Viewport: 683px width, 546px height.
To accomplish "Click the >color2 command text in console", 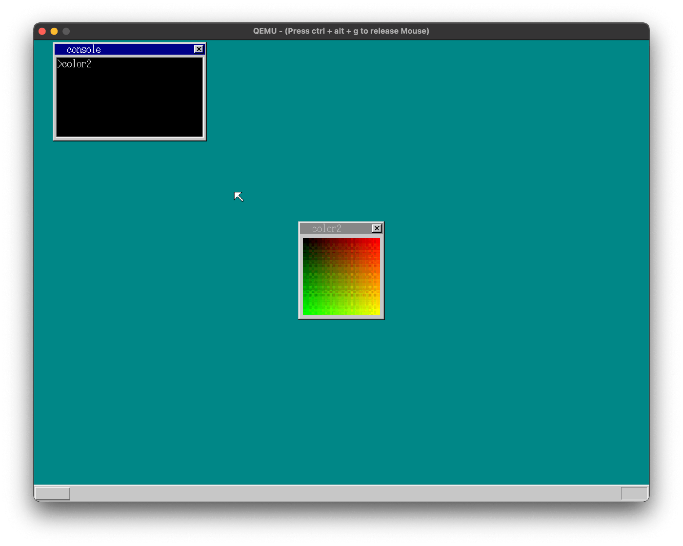I will click(x=74, y=64).
